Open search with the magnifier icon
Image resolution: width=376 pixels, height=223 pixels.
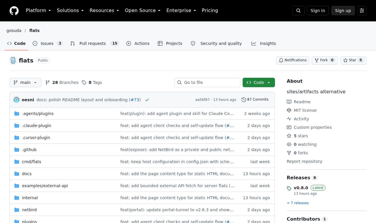(298, 11)
